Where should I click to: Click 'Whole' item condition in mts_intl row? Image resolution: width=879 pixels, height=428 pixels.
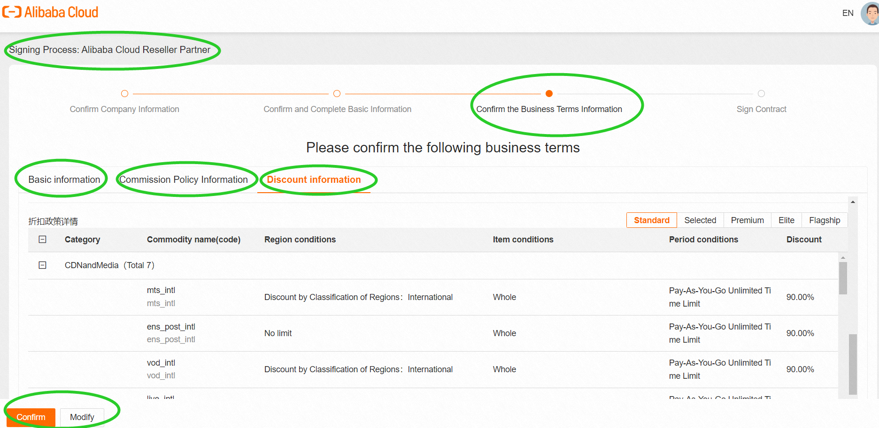[x=504, y=297]
